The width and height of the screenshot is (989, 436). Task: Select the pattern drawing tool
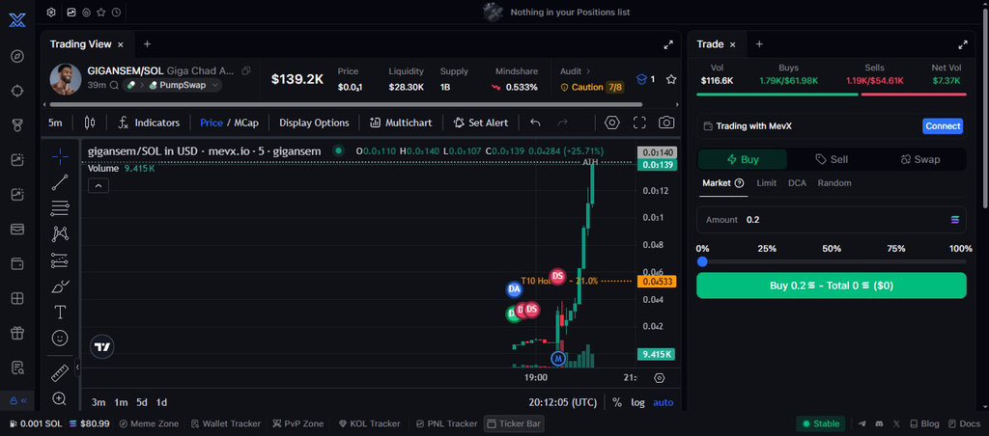click(x=60, y=233)
